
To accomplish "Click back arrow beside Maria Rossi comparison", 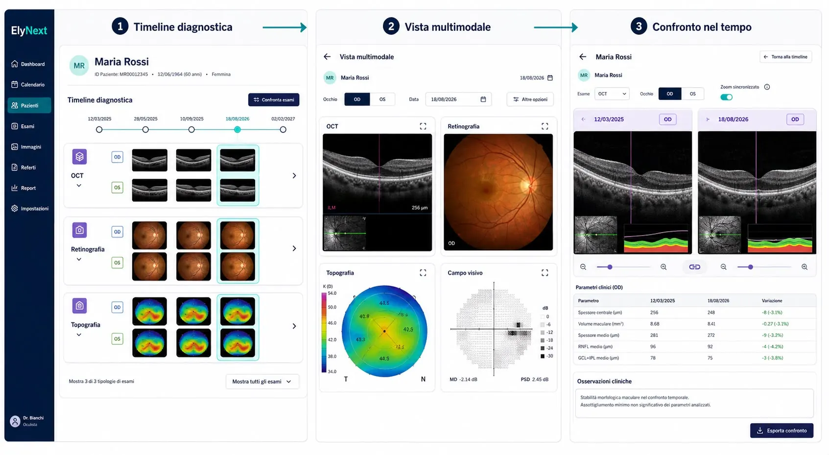I will [583, 57].
